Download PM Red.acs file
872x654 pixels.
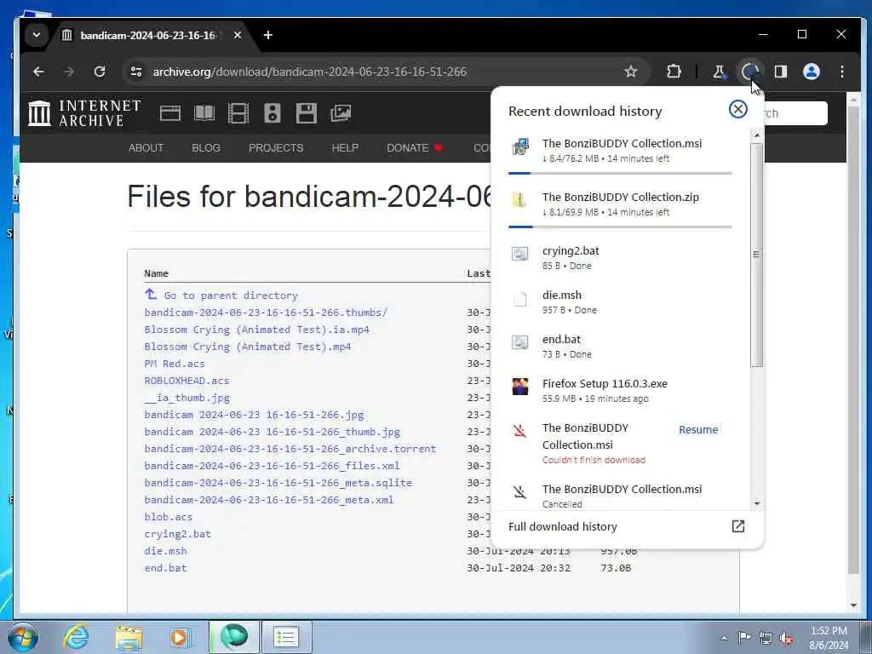[175, 364]
